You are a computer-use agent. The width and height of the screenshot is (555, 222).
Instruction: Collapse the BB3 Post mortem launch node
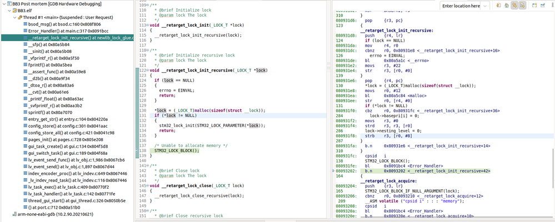pos(3,4)
